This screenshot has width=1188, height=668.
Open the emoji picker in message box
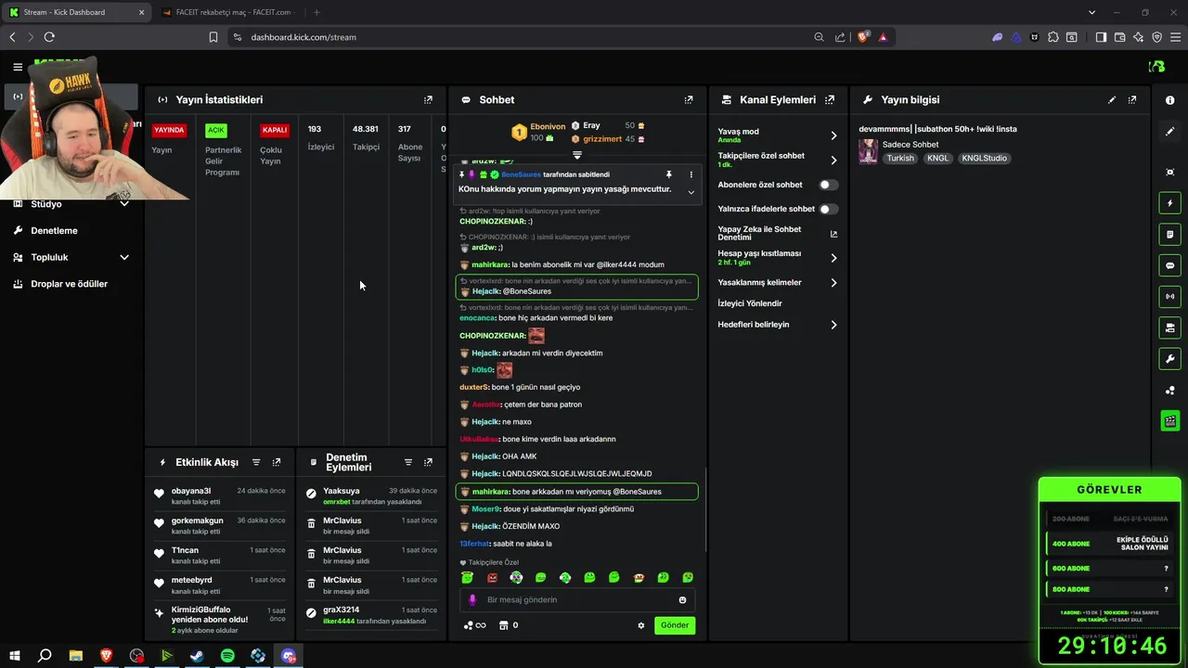(682, 600)
